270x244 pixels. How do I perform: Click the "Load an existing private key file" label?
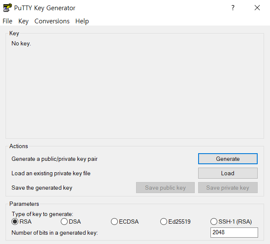[51, 174]
